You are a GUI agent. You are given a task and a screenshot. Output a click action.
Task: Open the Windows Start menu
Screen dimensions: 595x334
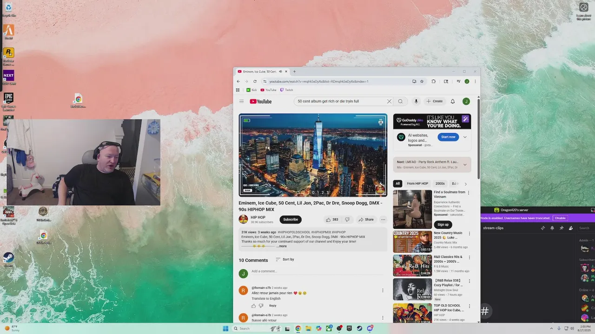click(225, 328)
